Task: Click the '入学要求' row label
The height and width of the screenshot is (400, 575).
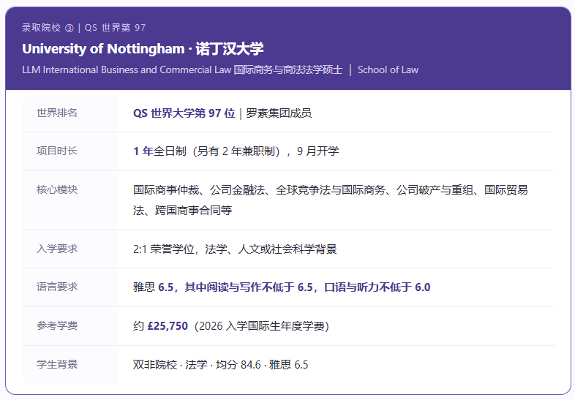Action: [x=57, y=249]
